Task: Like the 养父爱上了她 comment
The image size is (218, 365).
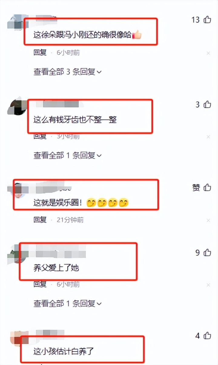Action: pos(207,253)
